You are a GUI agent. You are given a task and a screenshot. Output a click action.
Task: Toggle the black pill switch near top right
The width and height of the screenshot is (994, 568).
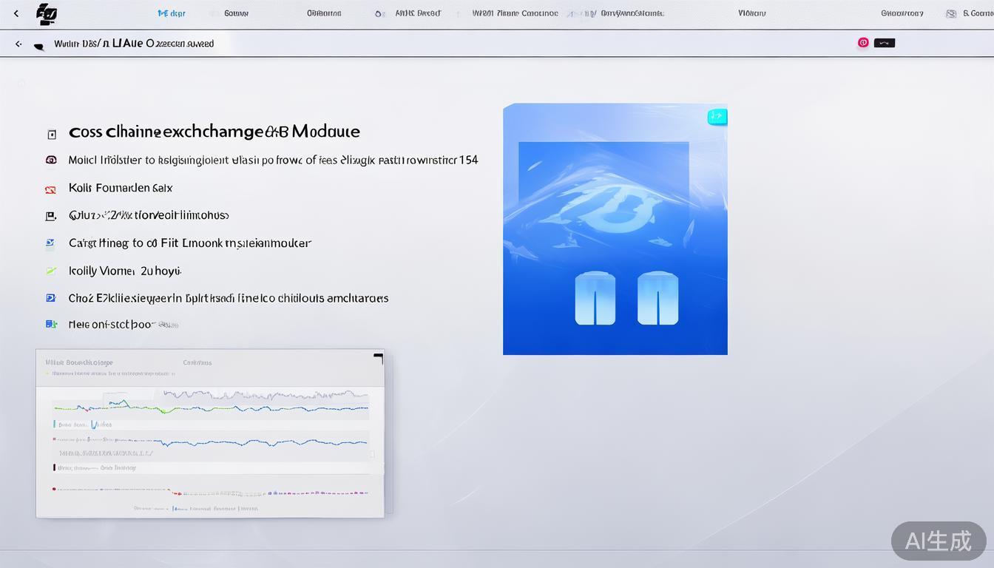(885, 43)
